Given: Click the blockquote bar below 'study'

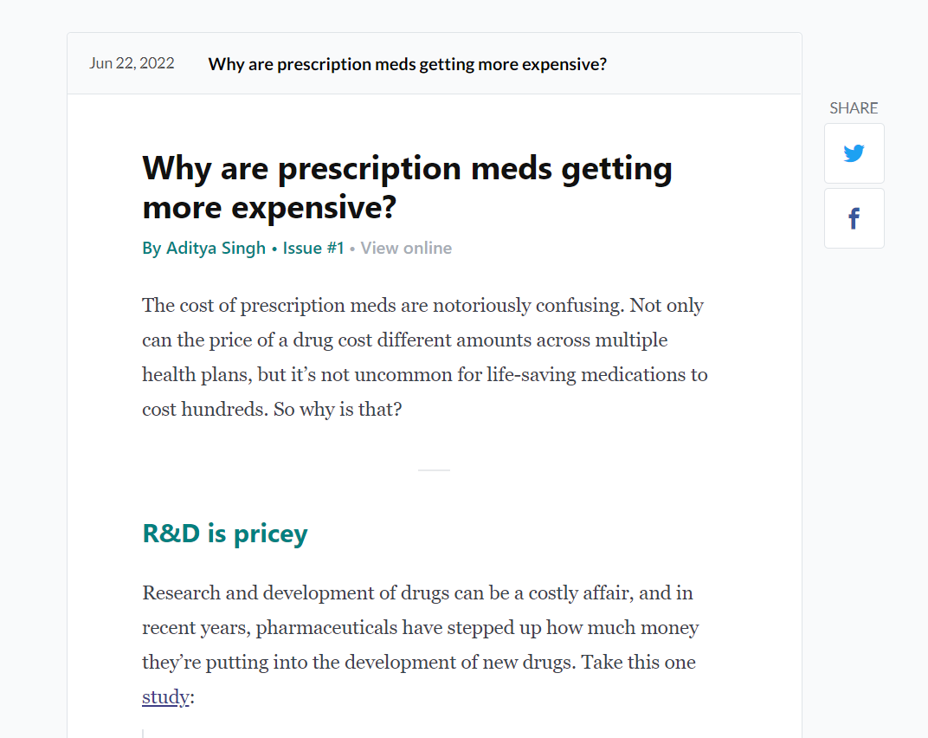Looking at the screenshot, I should [143, 734].
